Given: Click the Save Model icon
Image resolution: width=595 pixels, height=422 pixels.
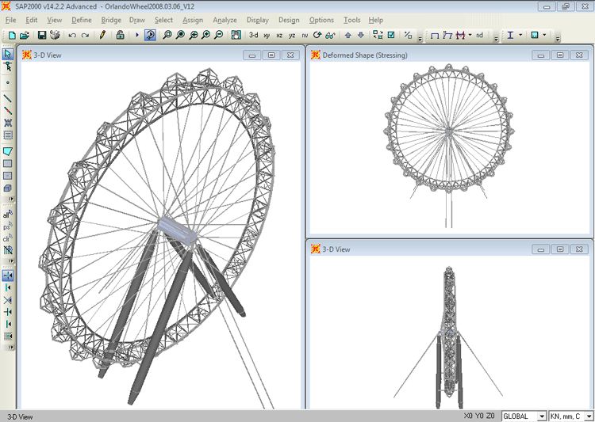Looking at the screenshot, I should (x=42, y=36).
